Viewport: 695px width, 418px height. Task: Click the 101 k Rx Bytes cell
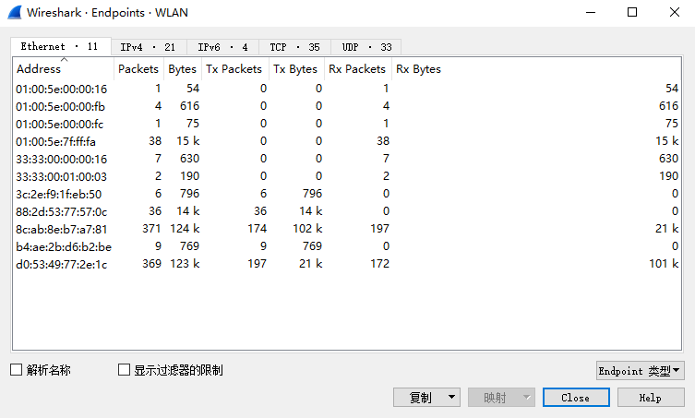click(x=664, y=264)
